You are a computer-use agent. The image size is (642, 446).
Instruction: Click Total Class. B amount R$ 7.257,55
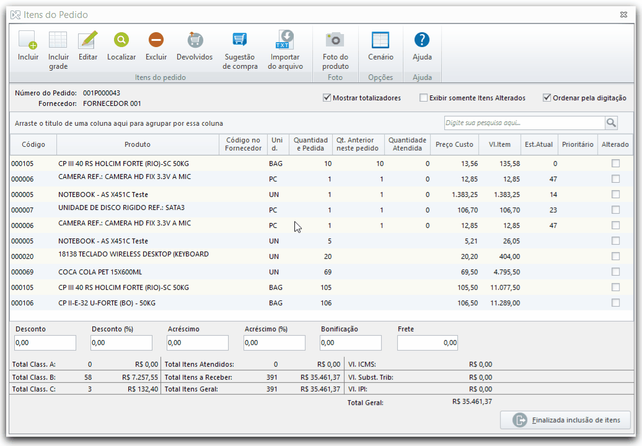(x=140, y=377)
